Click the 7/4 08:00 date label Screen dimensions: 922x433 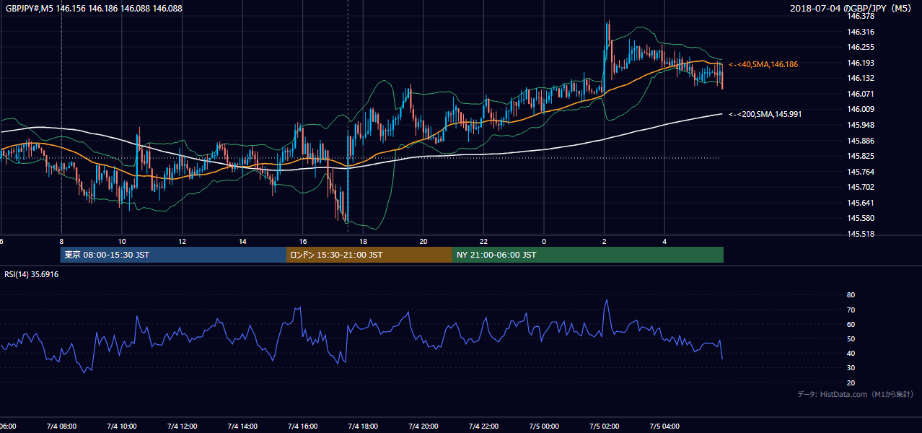point(61,426)
